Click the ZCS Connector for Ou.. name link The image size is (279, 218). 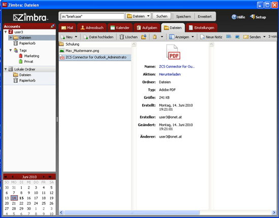point(177,66)
